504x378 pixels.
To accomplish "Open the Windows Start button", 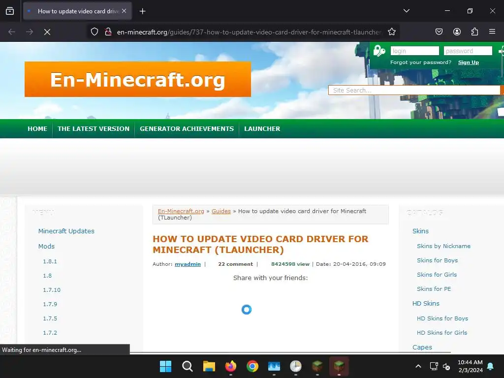I will pos(165,366).
